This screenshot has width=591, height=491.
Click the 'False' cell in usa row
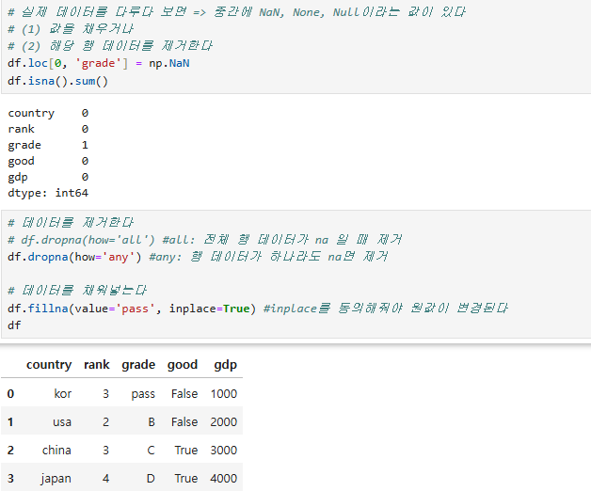[x=184, y=422]
